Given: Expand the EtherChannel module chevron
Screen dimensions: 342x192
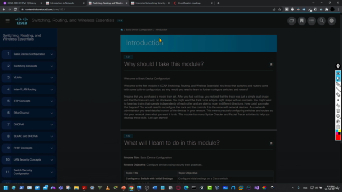Looking at the screenshot, I should tap(52, 113).
